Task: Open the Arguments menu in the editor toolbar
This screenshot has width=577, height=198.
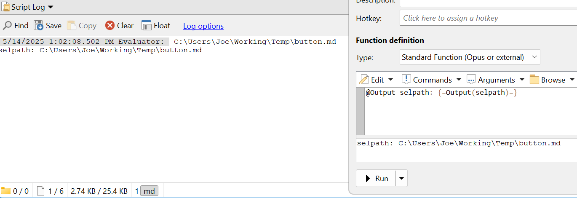Action: pos(495,80)
